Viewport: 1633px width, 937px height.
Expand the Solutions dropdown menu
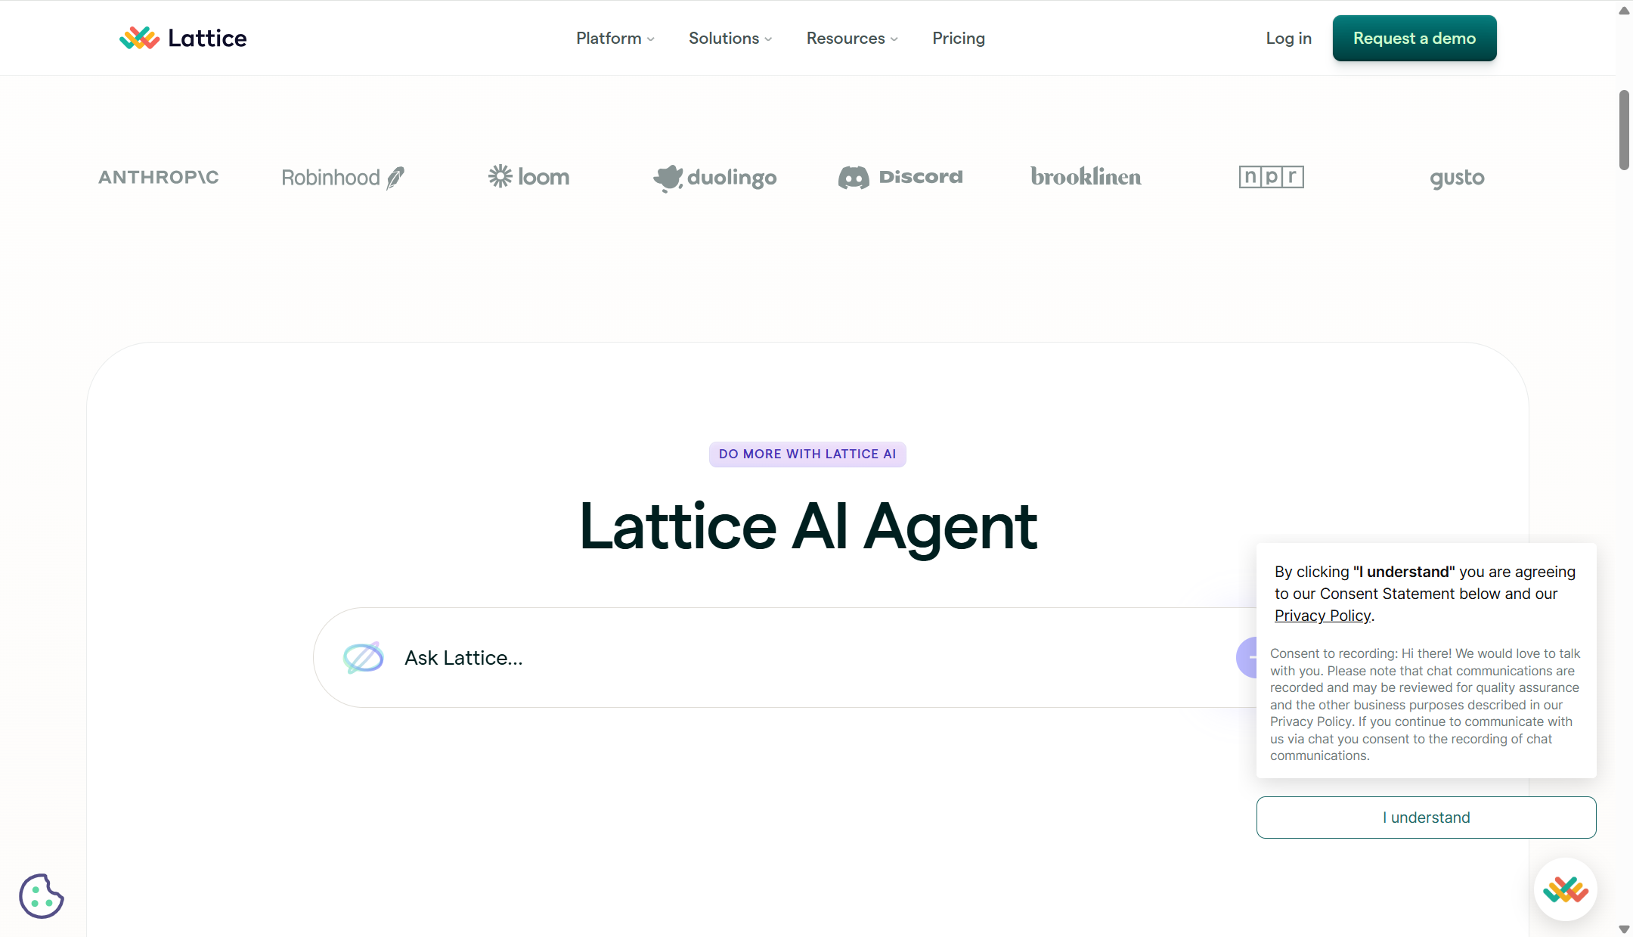coord(730,38)
